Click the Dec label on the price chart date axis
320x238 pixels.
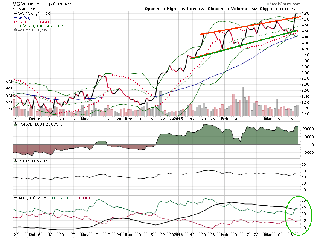128,119
